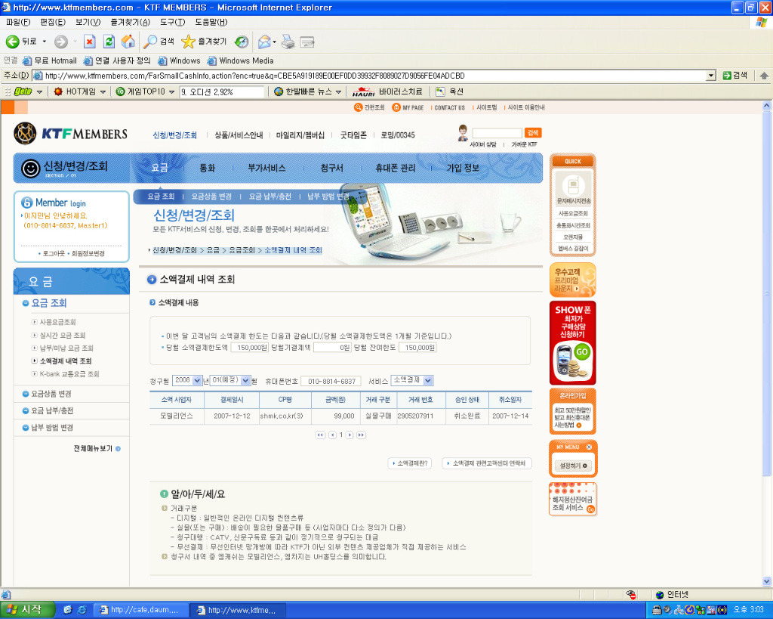Click the Goto toolbar logo
The height and width of the screenshot is (619, 773).
pos(23,91)
